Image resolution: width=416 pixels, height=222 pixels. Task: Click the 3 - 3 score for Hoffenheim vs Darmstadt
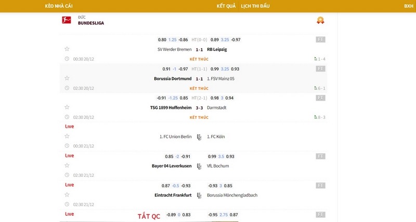199,108
